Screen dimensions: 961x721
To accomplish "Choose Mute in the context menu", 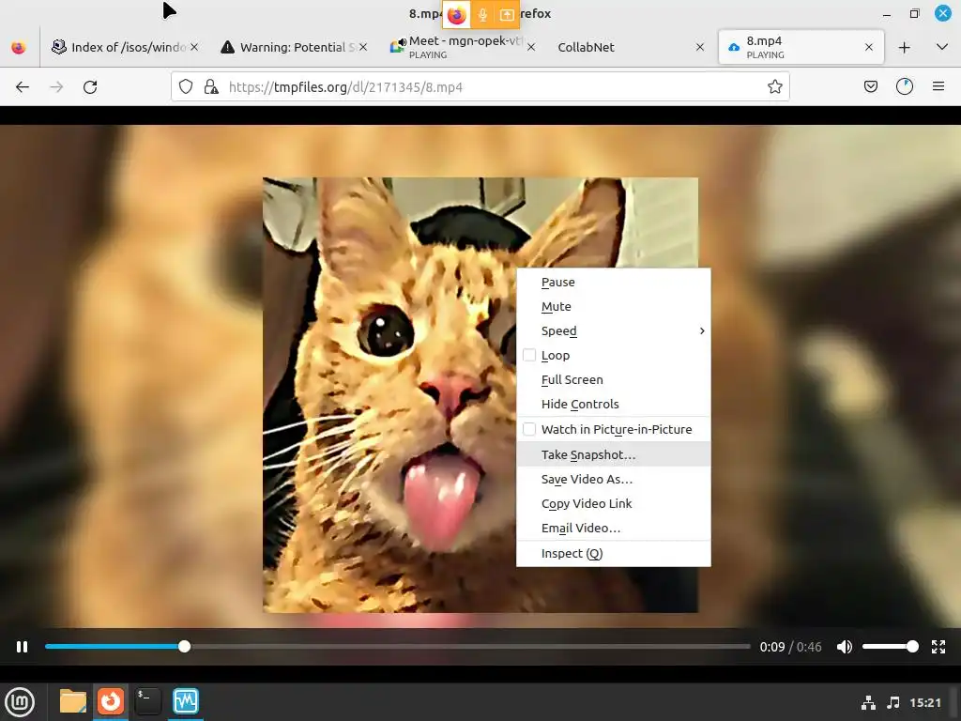I will pyautogui.click(x=614, y=307).
